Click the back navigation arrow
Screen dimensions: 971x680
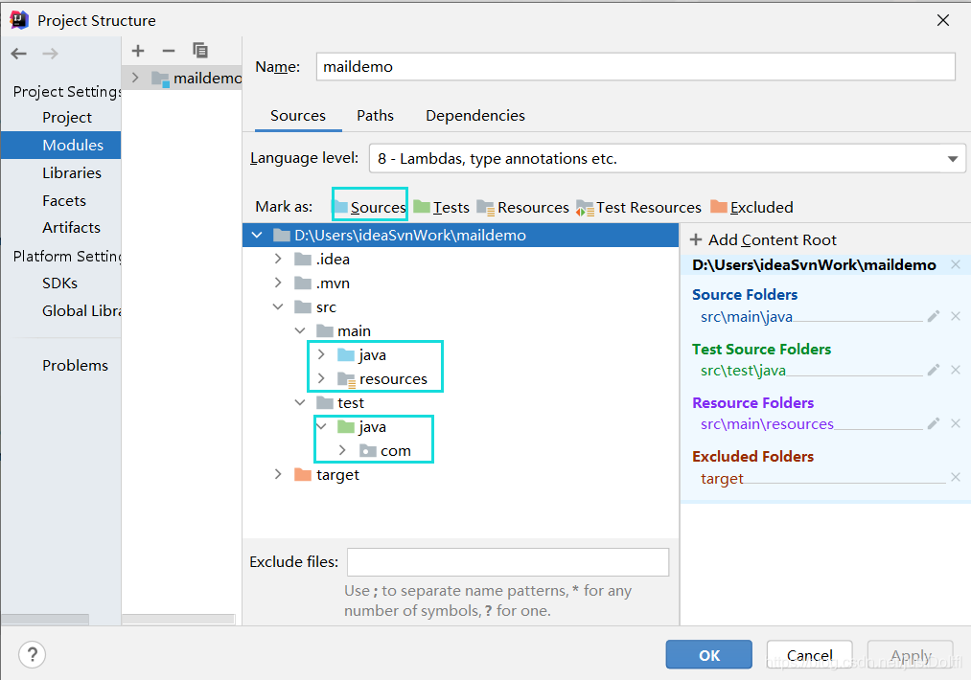(19, 54)
